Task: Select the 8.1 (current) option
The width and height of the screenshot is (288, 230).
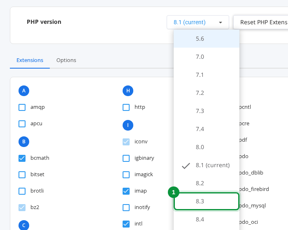Action: (x=207, y=165)
